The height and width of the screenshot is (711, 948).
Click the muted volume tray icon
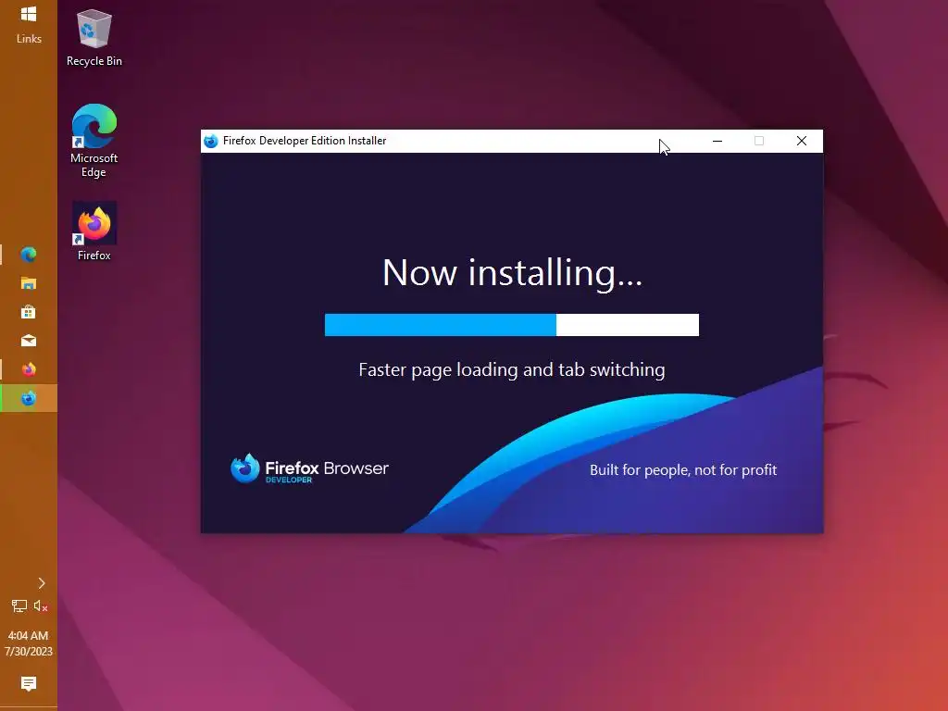(x=41, y=605)
